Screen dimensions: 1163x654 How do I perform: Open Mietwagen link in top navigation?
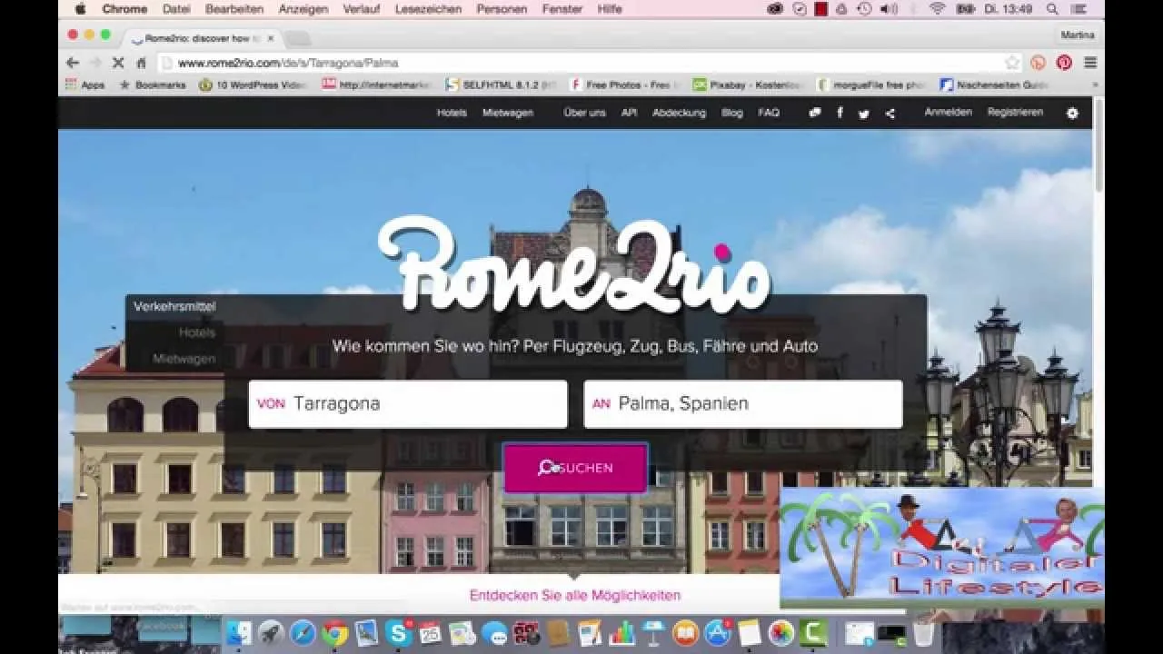pyautogui.click(x=508, y=113)
